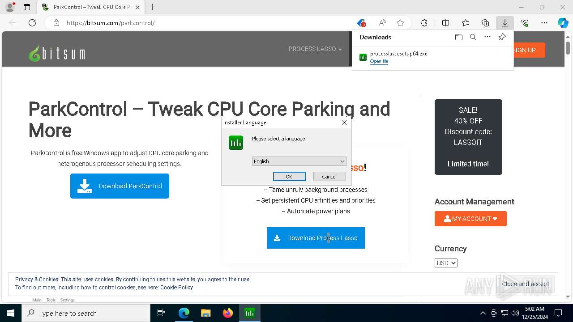The height and width of the screenshot is (322, 573).
Task: Toggle split screen view icon
Action: (445, 23)
